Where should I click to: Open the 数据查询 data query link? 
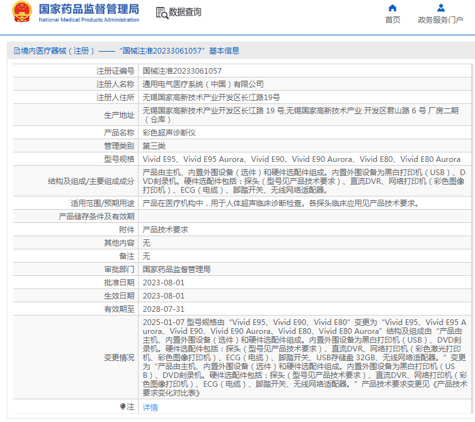point(185,12)
